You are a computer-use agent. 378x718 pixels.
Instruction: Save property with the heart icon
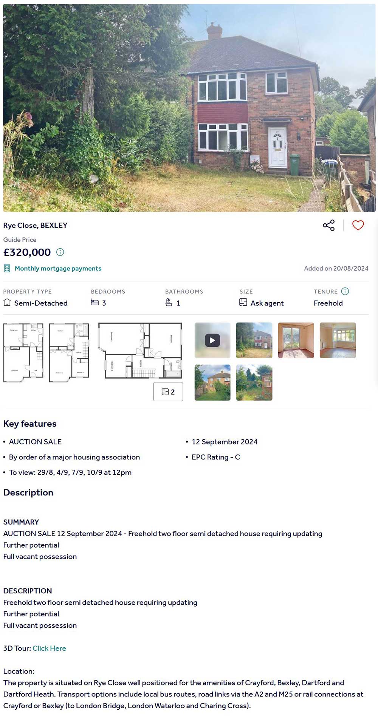point(358,225)
